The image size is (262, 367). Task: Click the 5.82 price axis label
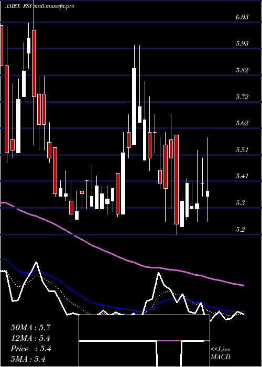pyautogui.click(x=242, y=70)
